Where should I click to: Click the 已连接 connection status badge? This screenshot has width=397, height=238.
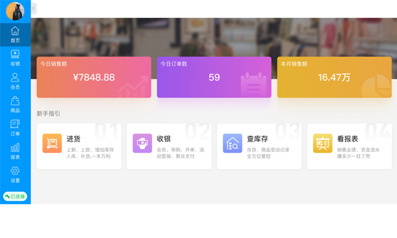point(15,196)
